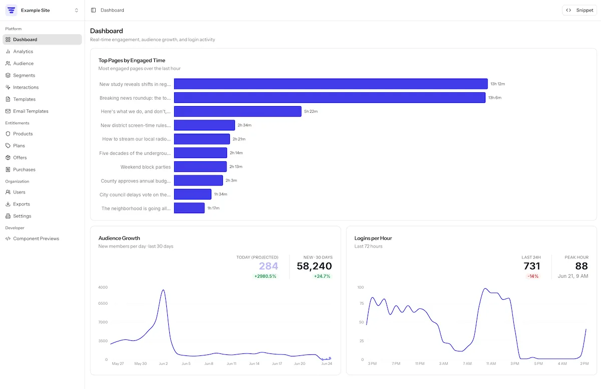Click the Users icon under Organization
Viewport: 601px width, 389px height.
[8, 192]
